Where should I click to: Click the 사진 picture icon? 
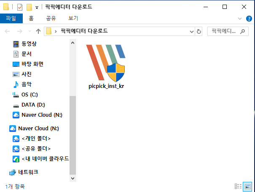click(x=16, y=74)
